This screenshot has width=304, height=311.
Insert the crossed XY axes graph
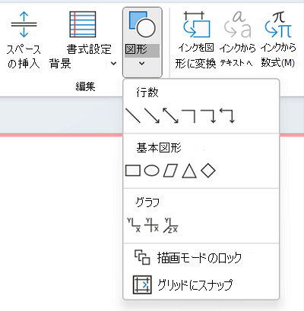pos(151,225)
